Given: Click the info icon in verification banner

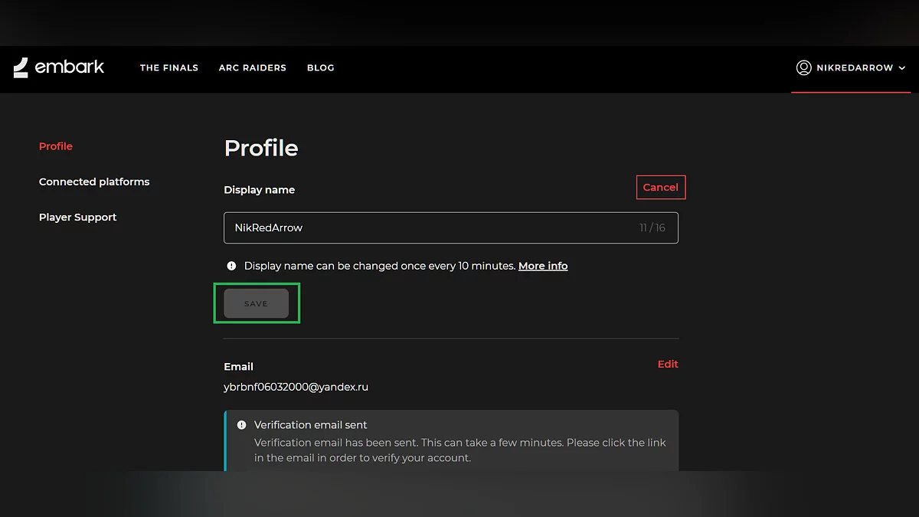Looking at the screenshot, I should [x=241, y=425].
